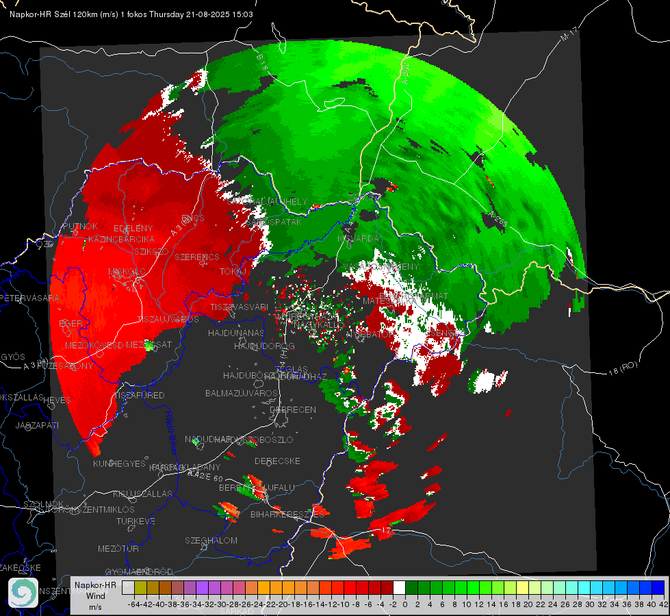The width and height of the screenshot is (670, 616).
Task: Click the HAJDUDOROG town label
Action: click(x=264, y=346)
